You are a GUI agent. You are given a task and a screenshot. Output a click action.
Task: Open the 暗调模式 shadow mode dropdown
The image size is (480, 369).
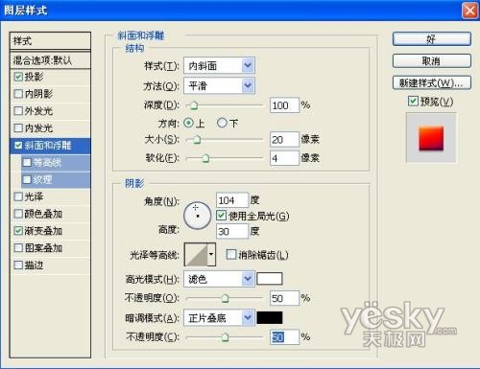coord(219,318)
